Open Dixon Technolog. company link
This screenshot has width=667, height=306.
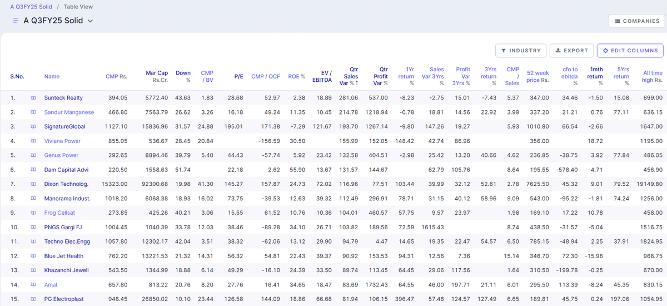(66, 184)
